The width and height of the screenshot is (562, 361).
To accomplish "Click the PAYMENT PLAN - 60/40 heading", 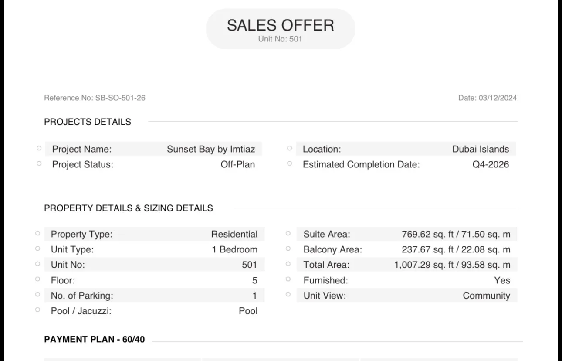I will (x=95, y=339).
